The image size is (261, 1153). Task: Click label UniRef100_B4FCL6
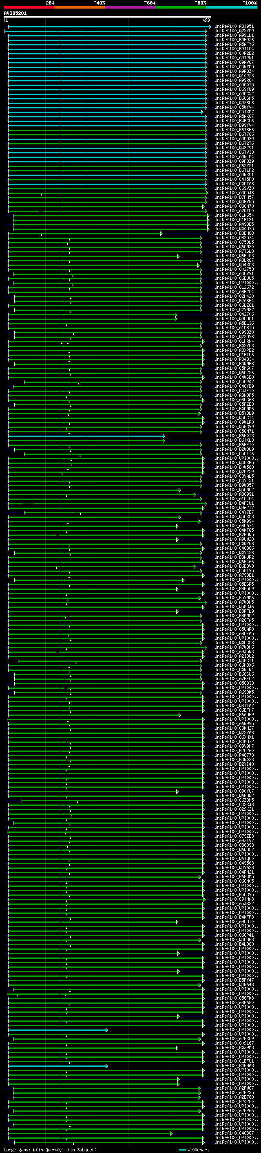tap(234, 121)
